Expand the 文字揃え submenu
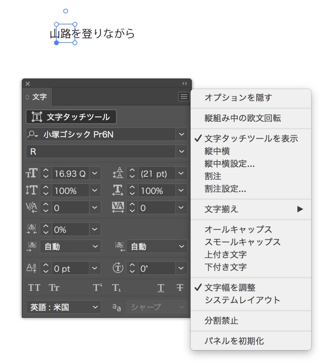Viewport: 333px width, 364px height. pyautogui.click(x=251, y=209)
